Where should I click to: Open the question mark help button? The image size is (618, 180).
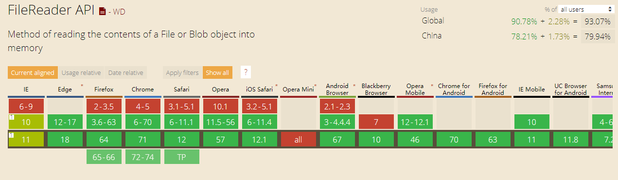(246, 72)
